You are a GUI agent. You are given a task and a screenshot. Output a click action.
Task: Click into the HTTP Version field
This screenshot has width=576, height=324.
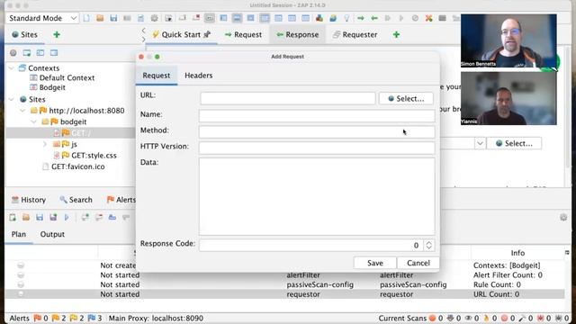317,148
